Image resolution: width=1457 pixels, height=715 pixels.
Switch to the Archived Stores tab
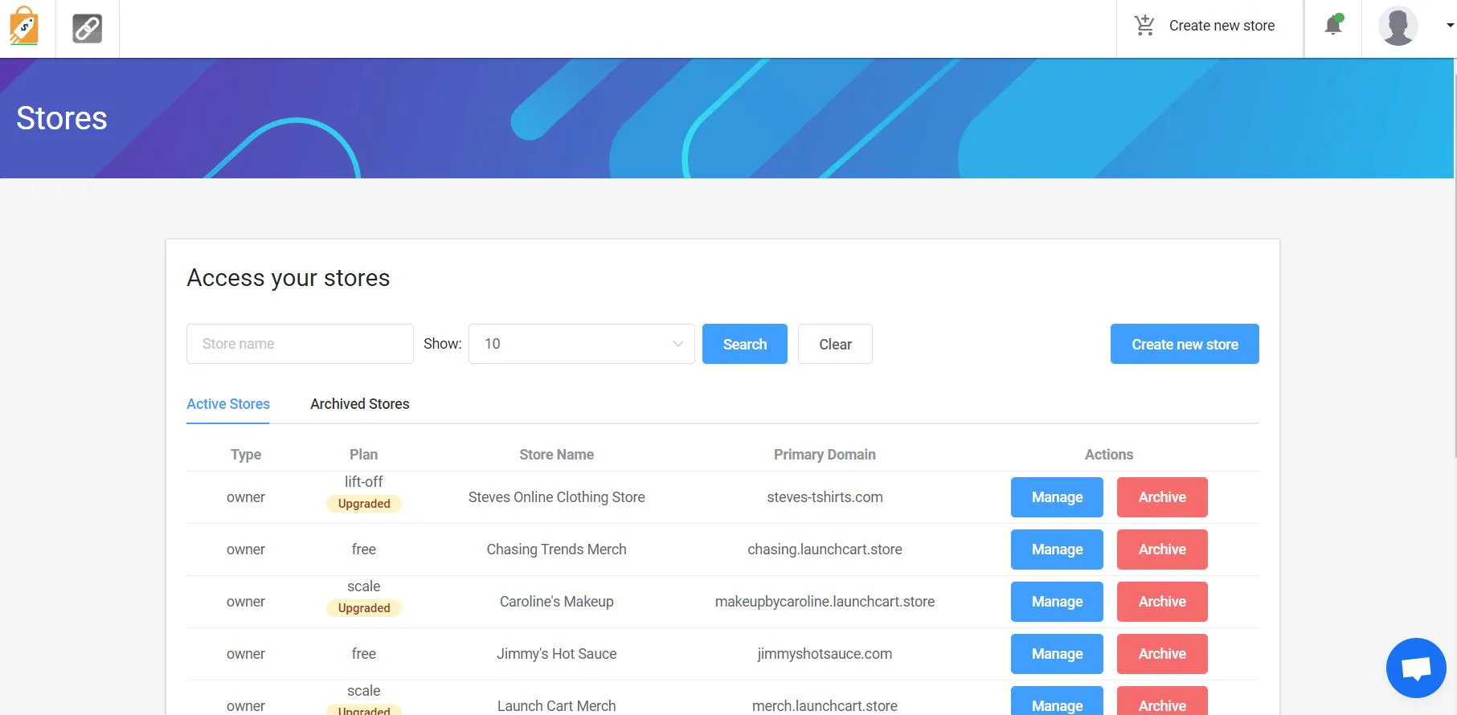point(360,404)
